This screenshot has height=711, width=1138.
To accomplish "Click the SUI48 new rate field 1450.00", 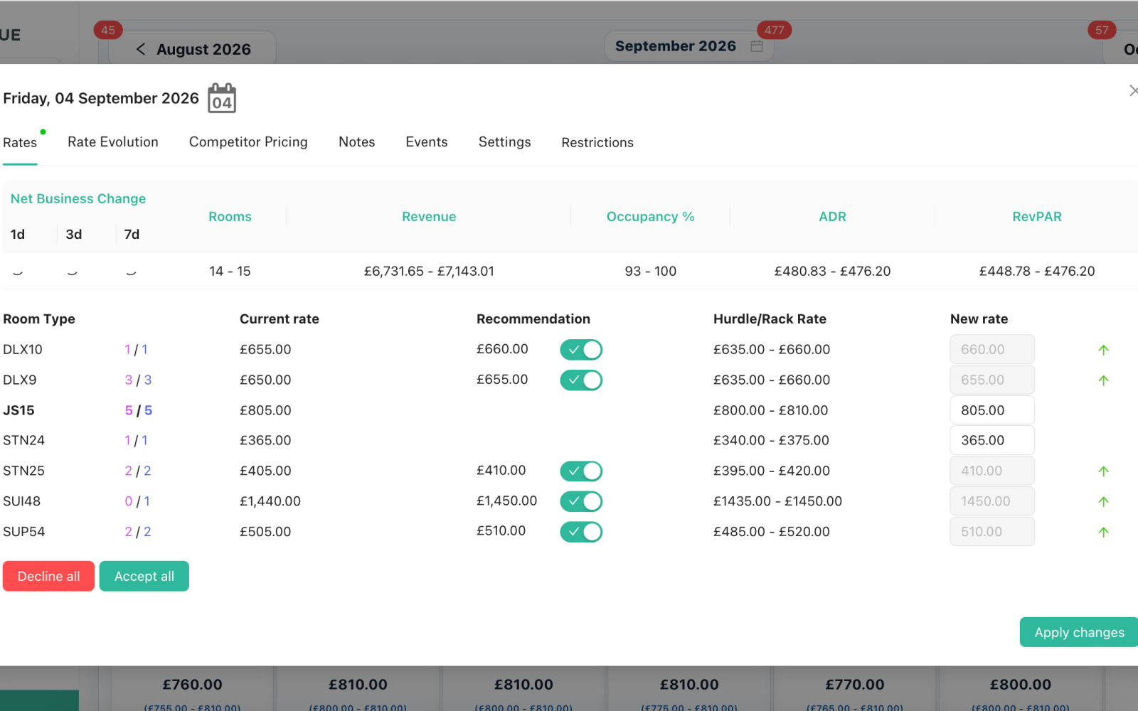I will pos(992,501).
